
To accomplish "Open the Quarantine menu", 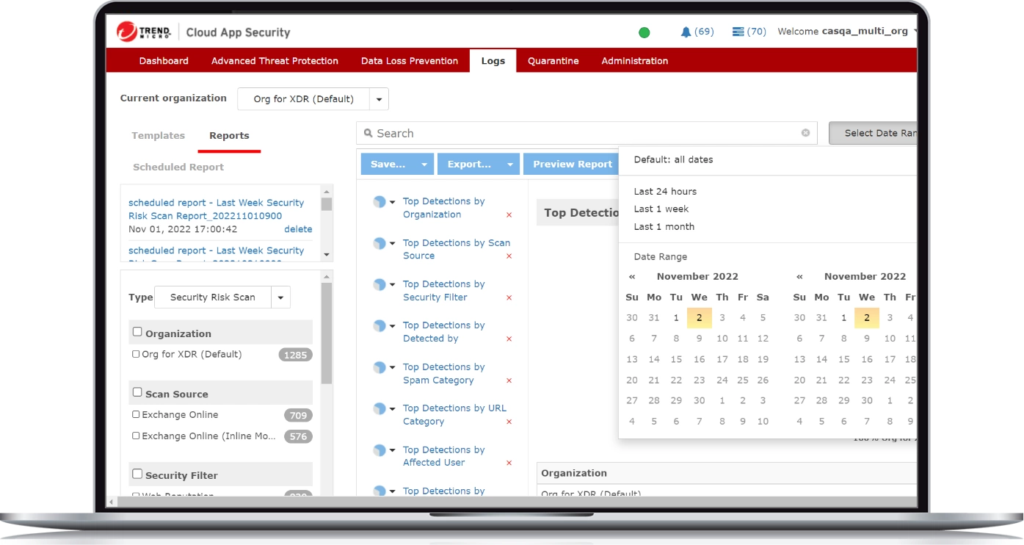I will coord(553,61).
